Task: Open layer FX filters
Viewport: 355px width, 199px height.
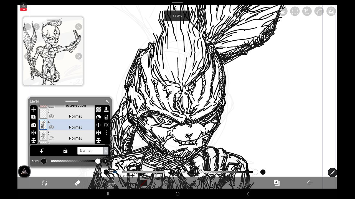Action: click(x=106, y=125)
